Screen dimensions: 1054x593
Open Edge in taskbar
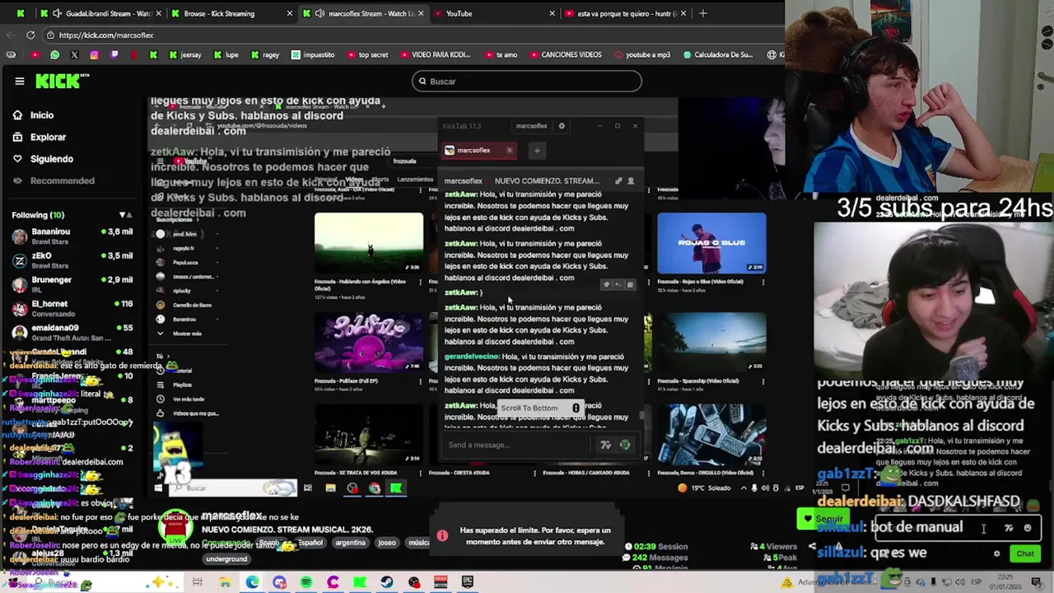pos(252,582)
